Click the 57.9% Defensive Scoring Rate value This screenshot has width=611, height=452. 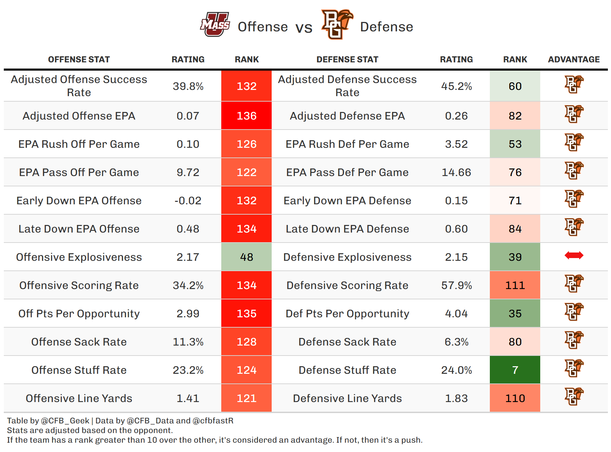tap(456, 285)
